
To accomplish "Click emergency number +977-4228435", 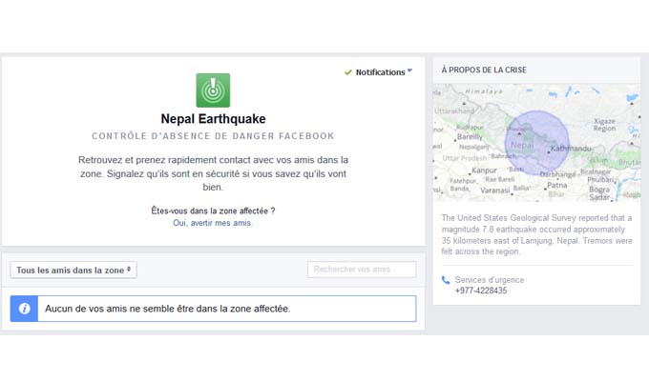I will pyautogui.click(x=481, y=291).
